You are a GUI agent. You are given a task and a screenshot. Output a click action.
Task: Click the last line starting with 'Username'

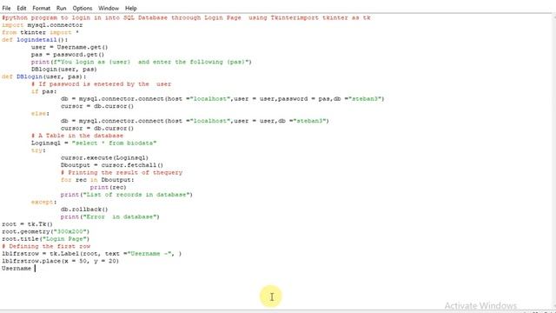coord(17,269)
